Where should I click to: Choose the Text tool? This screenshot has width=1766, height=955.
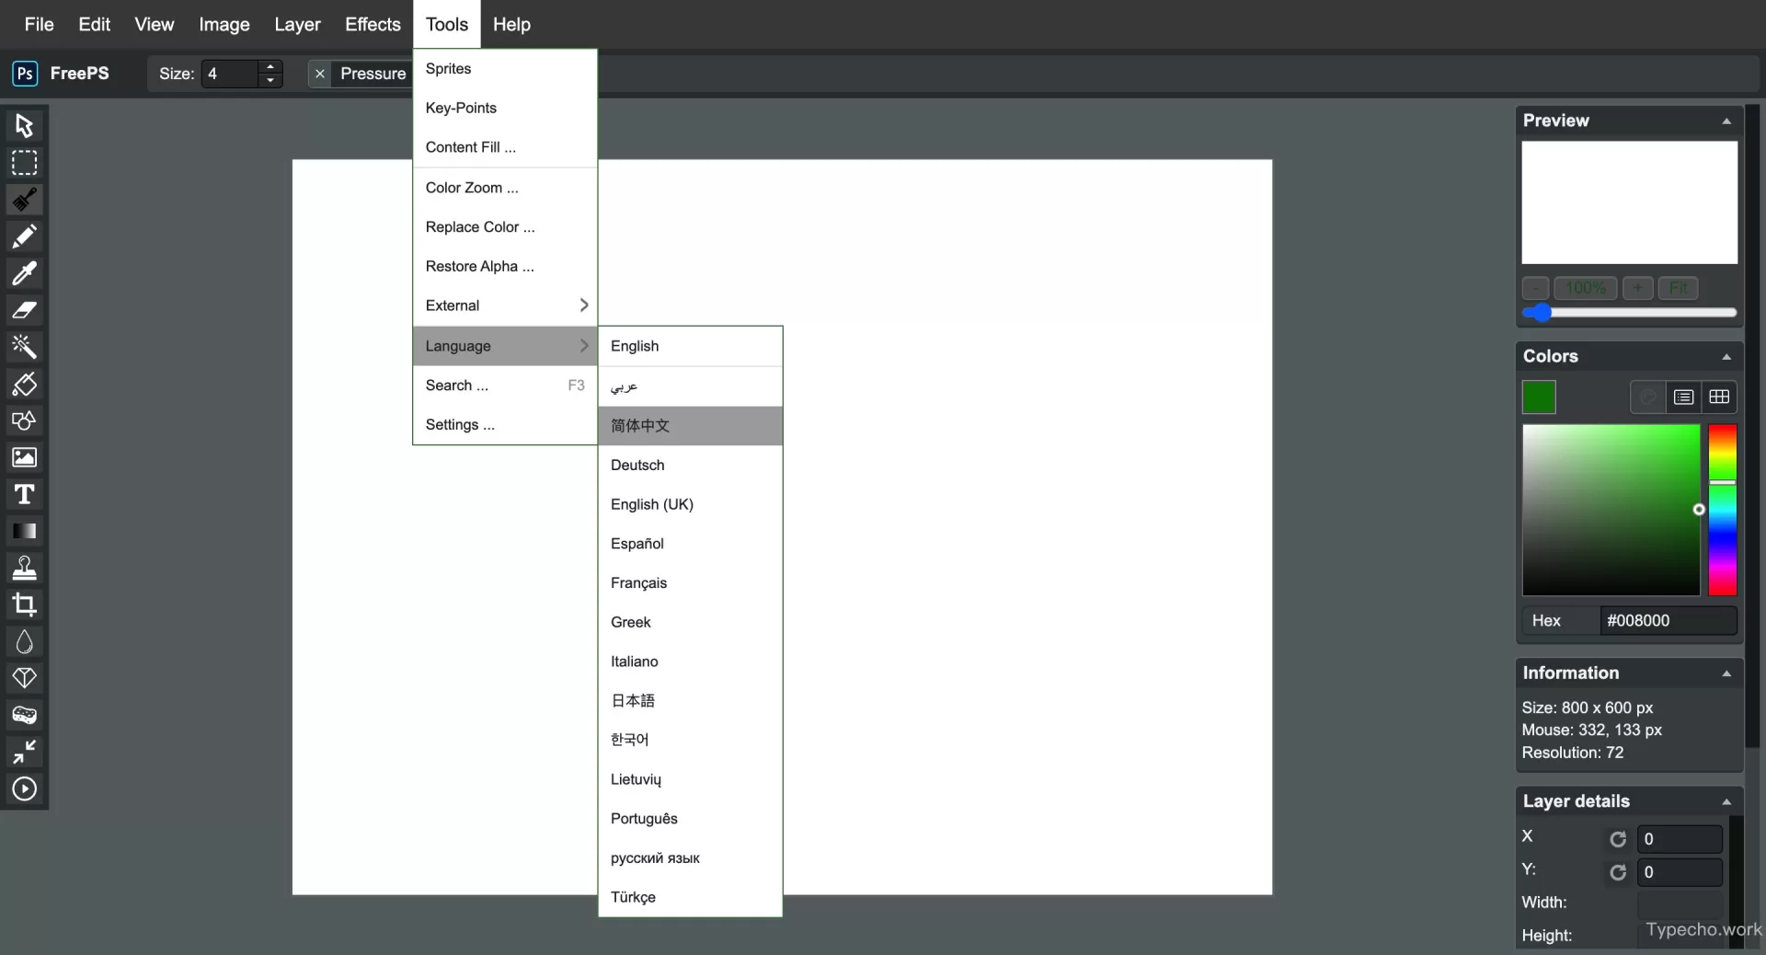pyautogui.click(x=25, y=495)
